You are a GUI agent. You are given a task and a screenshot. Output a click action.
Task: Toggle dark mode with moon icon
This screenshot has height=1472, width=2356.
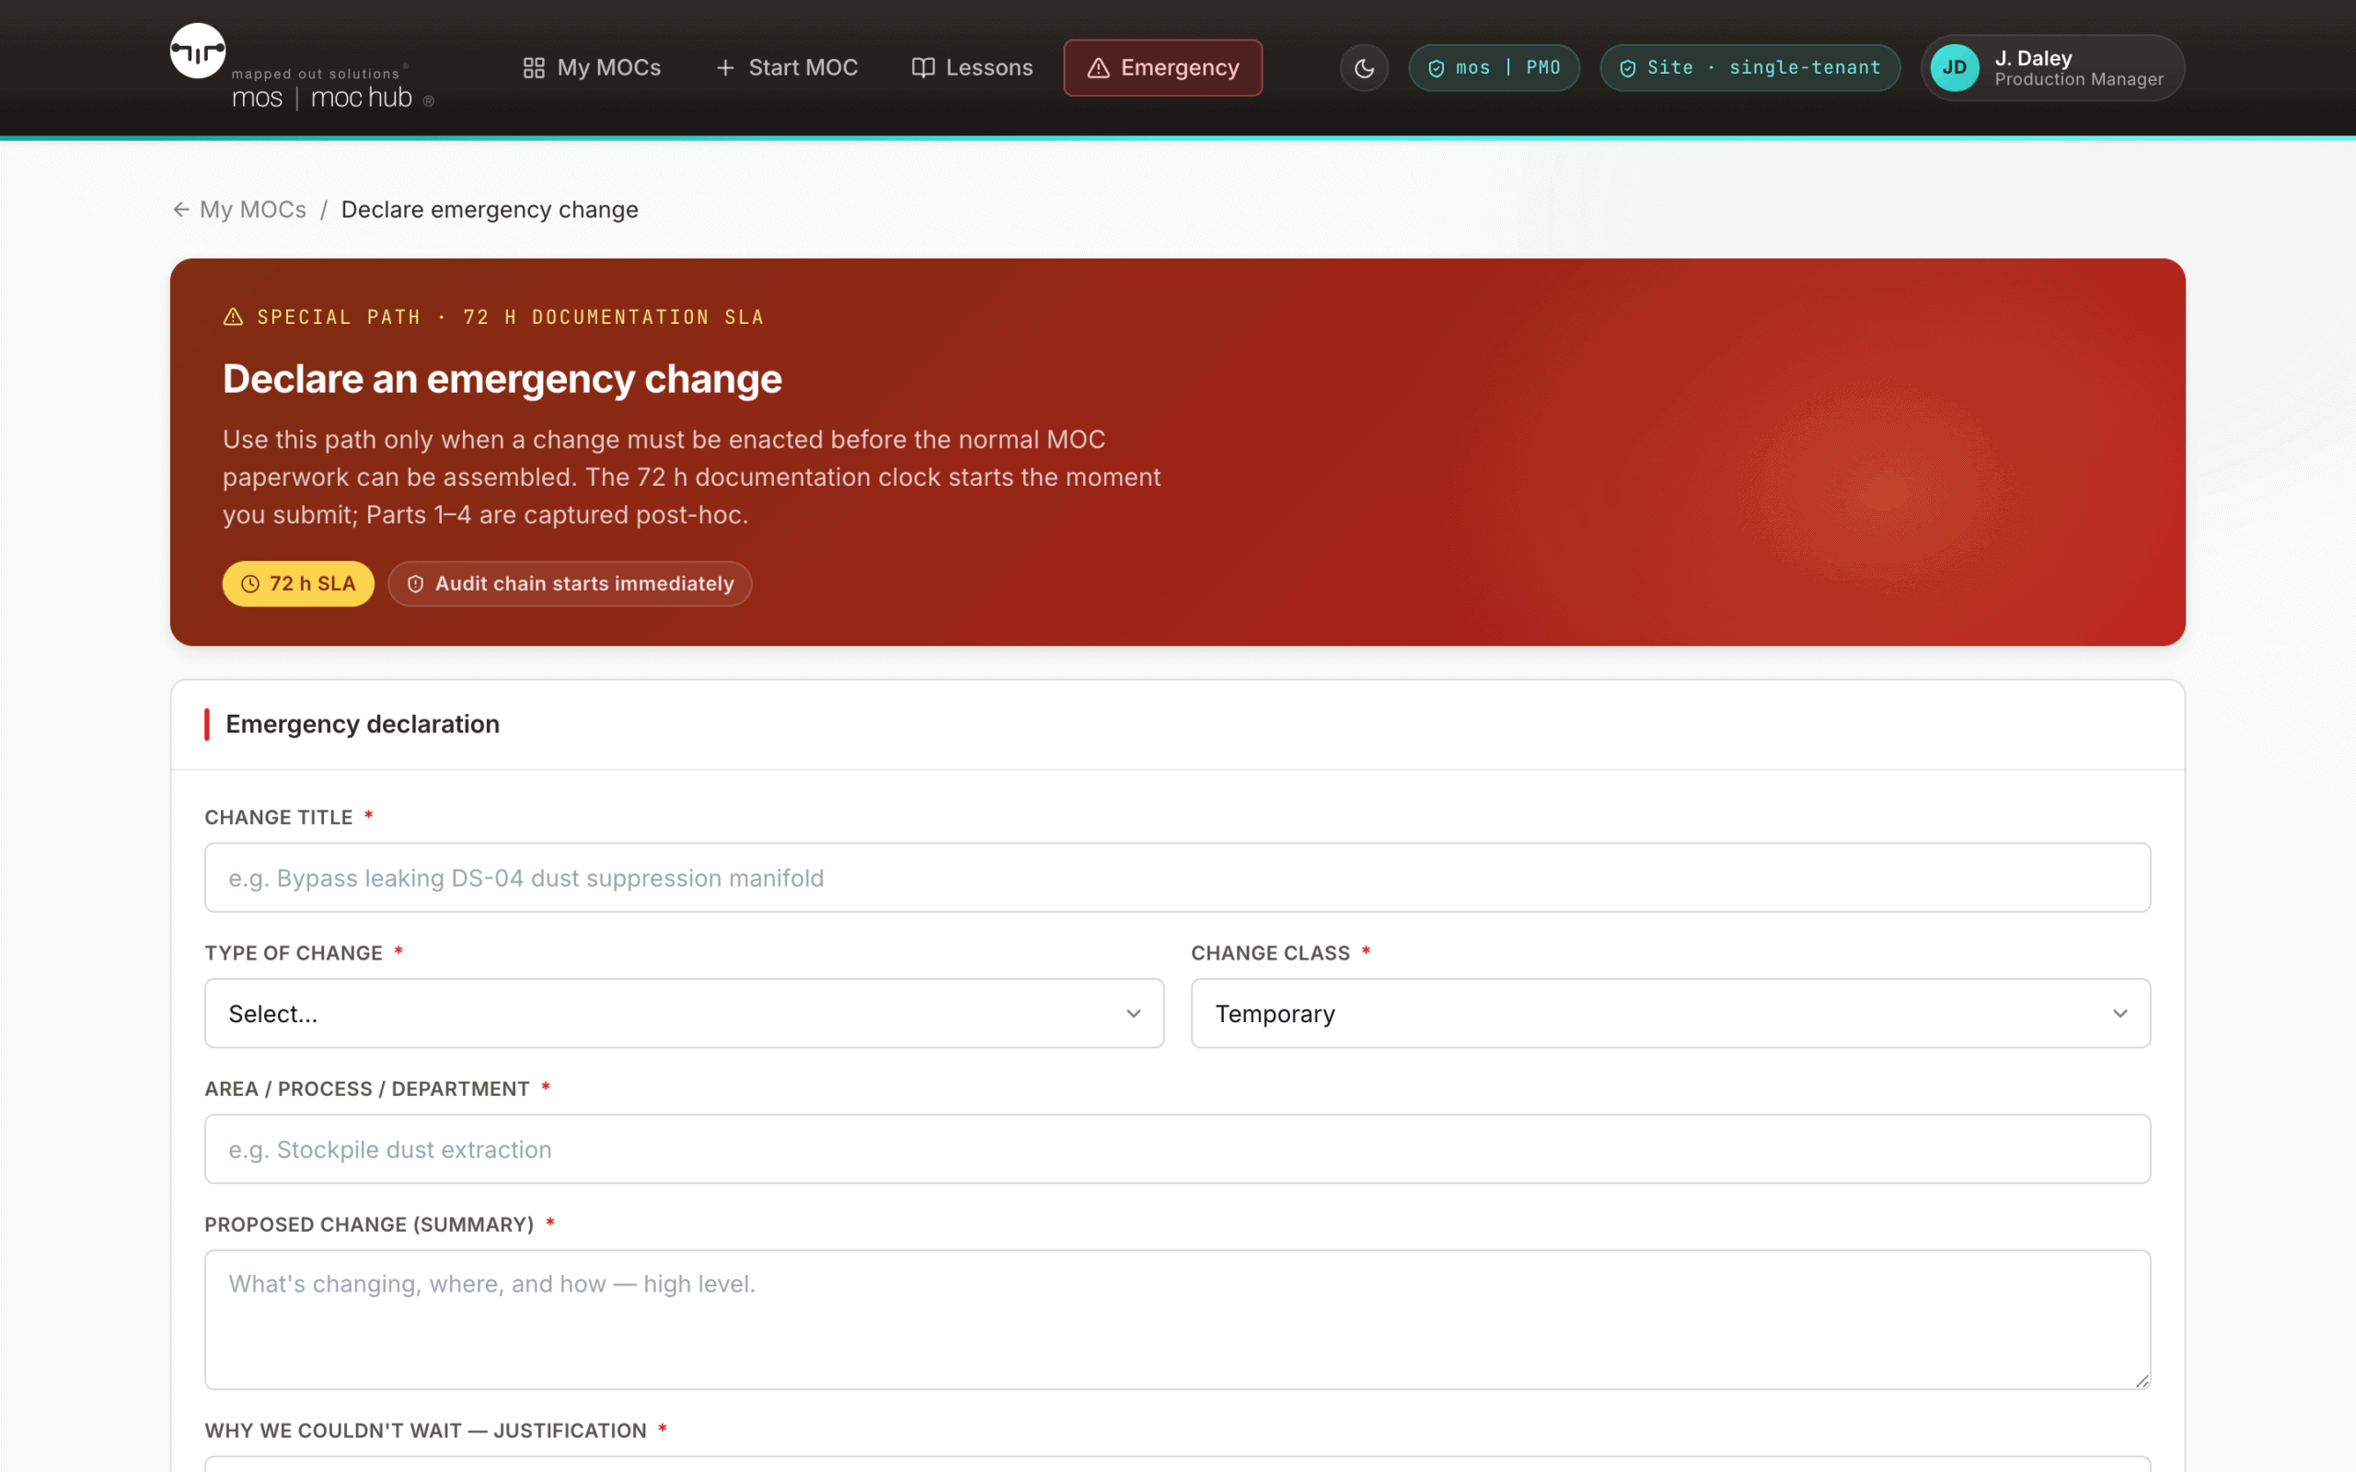tap(1364, 67)
